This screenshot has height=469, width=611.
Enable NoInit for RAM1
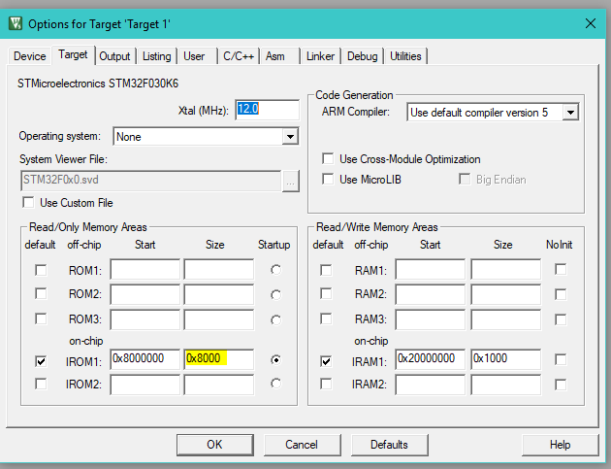561,269
